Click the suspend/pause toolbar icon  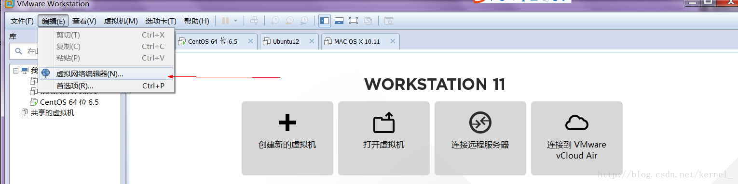point(225,21)
